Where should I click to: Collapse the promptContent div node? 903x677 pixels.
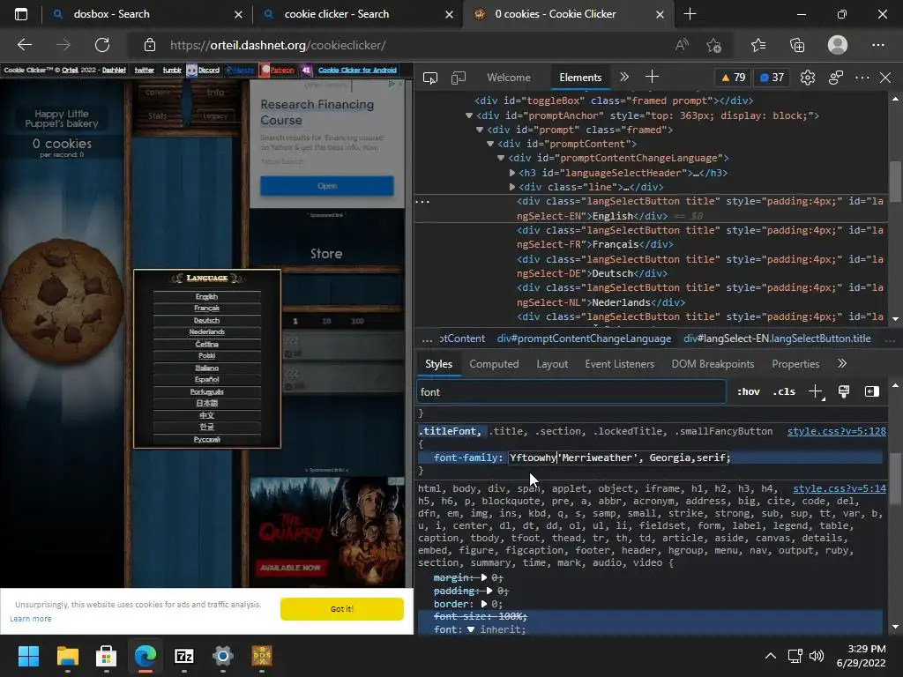pyautogui.click(x=490, y=144)
